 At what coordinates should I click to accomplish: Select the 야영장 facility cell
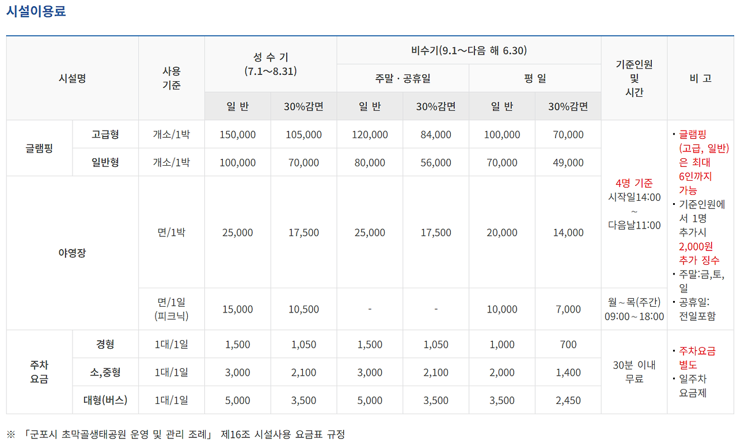tap(73, 253)
